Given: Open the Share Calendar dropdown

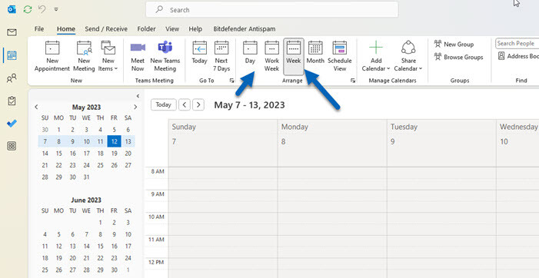Looking at the screenshot, I should pos(408,56).
